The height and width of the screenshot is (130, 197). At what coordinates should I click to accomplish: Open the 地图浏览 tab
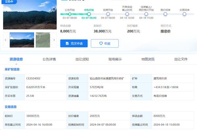(148, 59)
